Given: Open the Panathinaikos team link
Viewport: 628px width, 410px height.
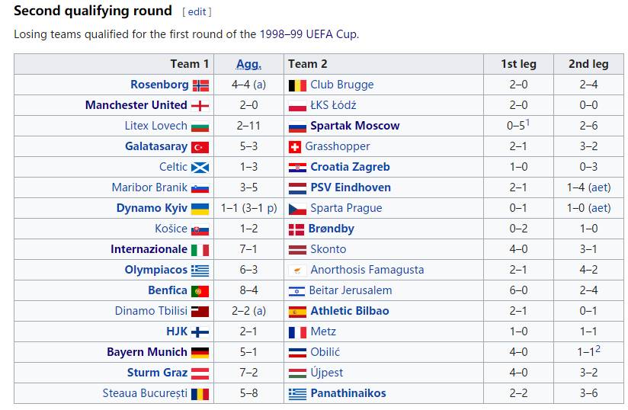Looking at the screenshot, I should [x=348, y=393].
